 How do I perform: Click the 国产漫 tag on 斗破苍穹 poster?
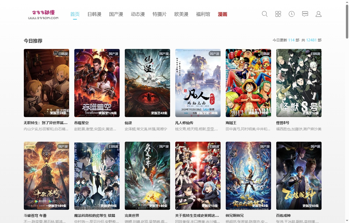63,147
